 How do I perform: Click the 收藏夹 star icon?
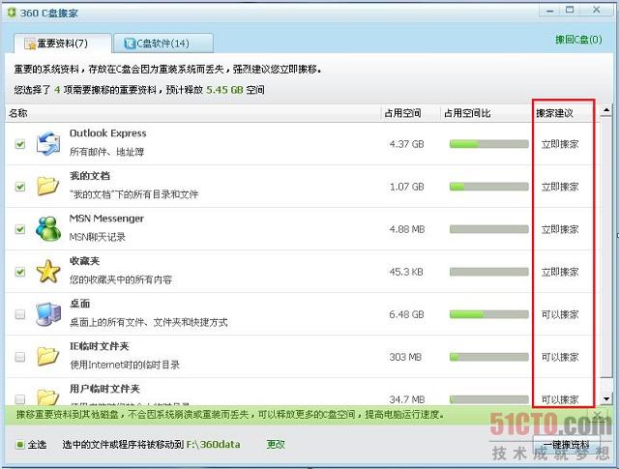[48, 271]
